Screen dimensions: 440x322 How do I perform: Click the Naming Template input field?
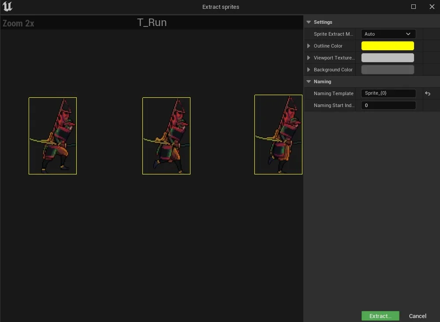click(x=388, y=93)
